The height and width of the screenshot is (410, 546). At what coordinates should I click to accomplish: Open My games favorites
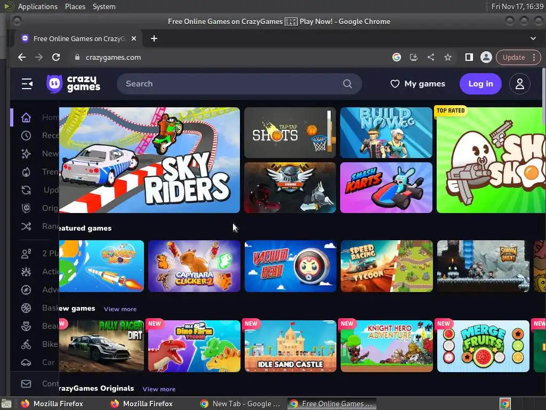(x=418, y=84)
